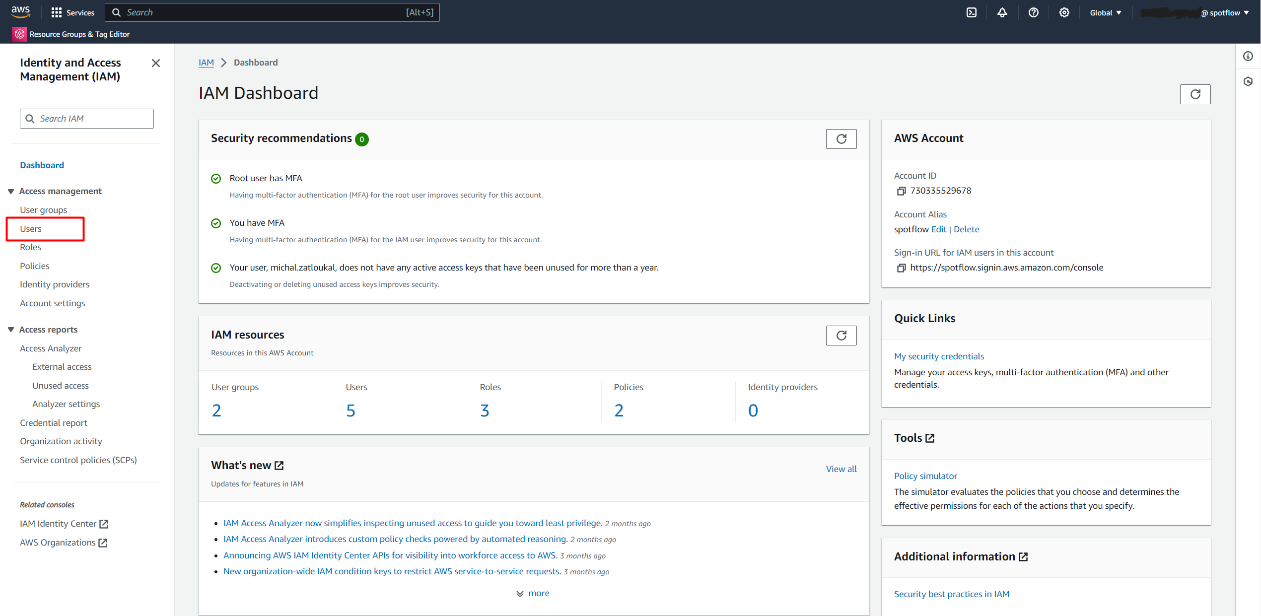Delete the account alias
Image resolution: width=1261 pixels, height=616 pixels.
(x=966, y=229)
